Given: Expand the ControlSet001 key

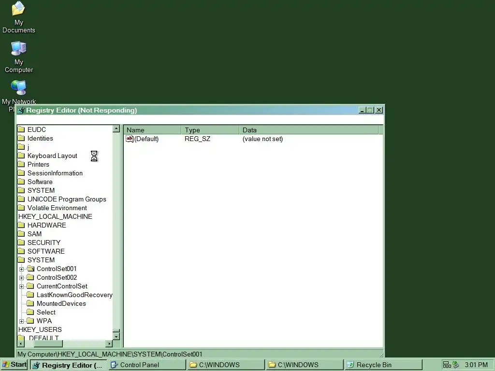Looking at the screenshot, I should click(x=21, y=269).
